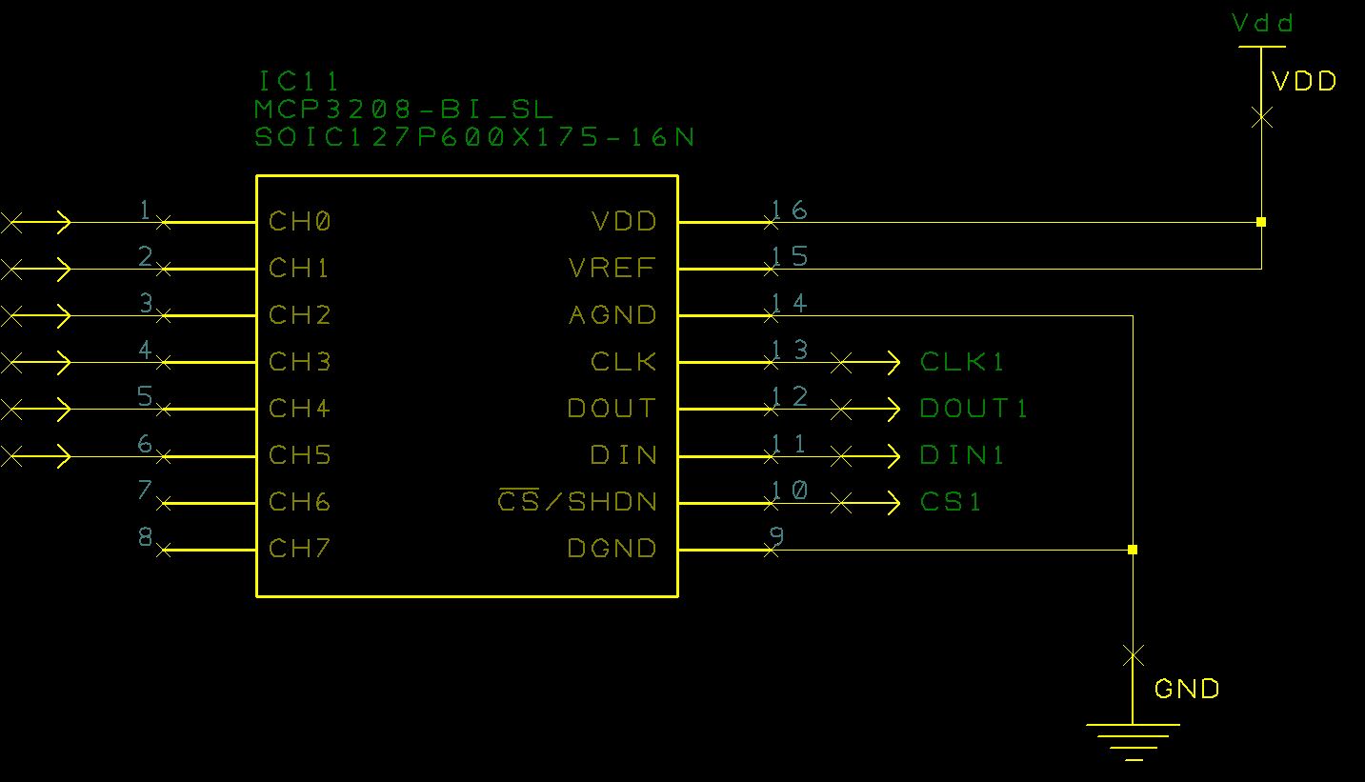This screenshot has height=782, width=1365.
Task: Click the DOUT1 net label text
Action: [974, 409]
